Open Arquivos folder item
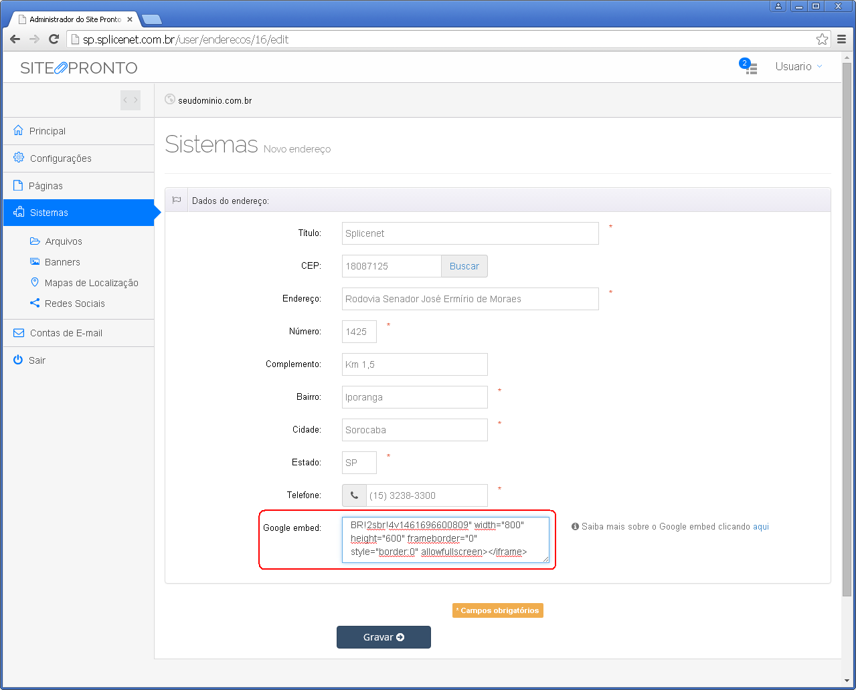This screenshot has width=856, height=690. (63, 241)
